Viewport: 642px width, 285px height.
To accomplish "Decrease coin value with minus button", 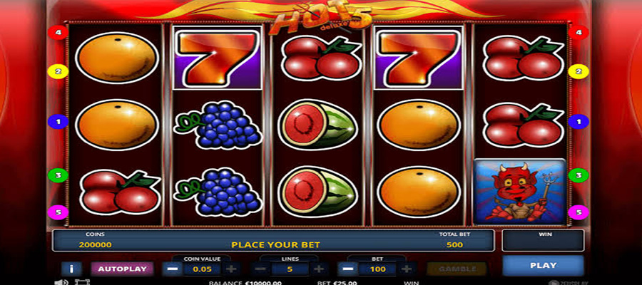I will click(173, 269).
